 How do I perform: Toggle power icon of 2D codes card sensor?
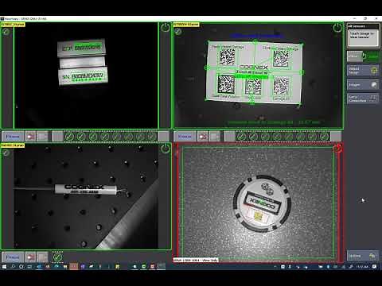pos(337,28)
